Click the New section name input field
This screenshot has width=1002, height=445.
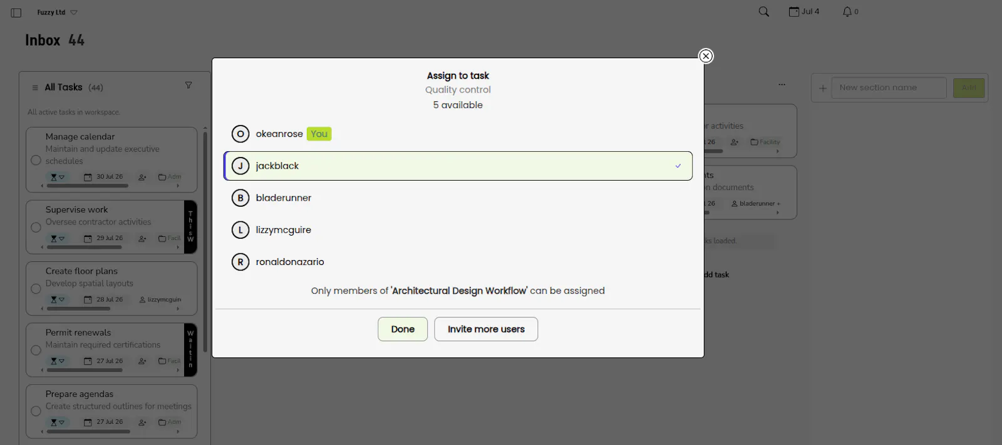889,88
